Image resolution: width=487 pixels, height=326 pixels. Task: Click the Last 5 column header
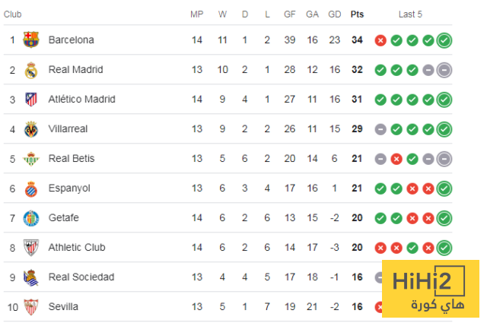pyautogui.click(x=410, y=14)
